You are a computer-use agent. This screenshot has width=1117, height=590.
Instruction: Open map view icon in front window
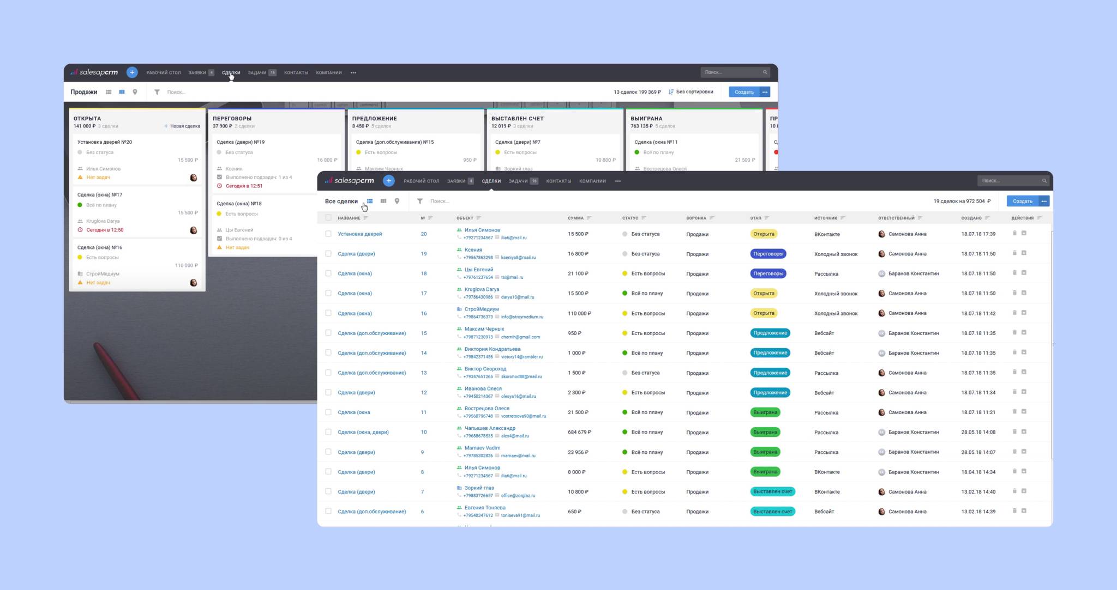click(397, 201)
